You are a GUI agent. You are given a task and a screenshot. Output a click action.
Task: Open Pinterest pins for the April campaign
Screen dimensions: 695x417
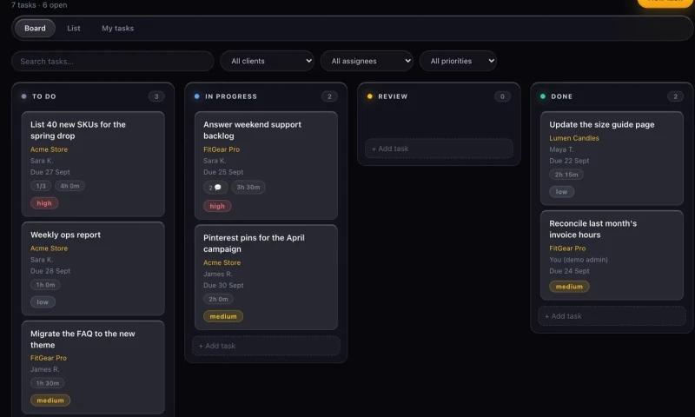coord(266,277)
